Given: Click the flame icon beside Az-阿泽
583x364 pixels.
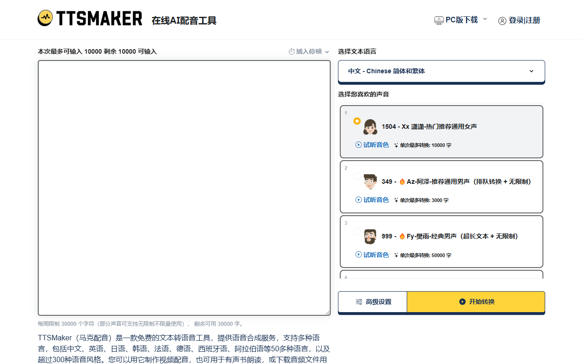Looking at the screenshot, I should [402, 182].
